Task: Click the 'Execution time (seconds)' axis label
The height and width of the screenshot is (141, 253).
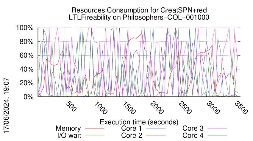Action: click(x=139, y=122)
